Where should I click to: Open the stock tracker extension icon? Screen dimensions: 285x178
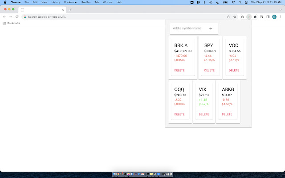coord(249,17)
